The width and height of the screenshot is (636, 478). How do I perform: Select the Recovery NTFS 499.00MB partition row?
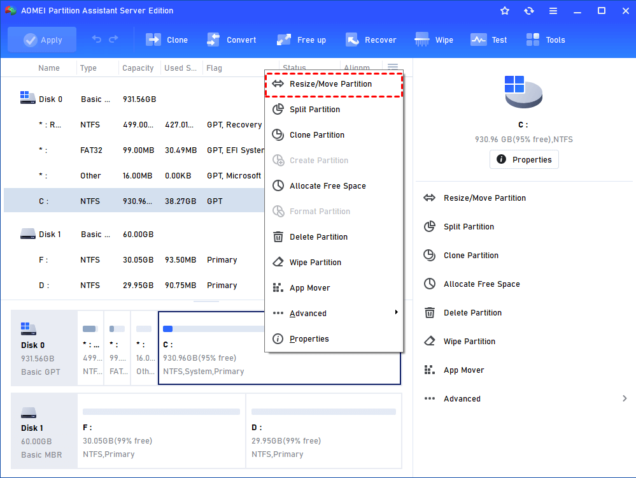[x=134, y=125]
